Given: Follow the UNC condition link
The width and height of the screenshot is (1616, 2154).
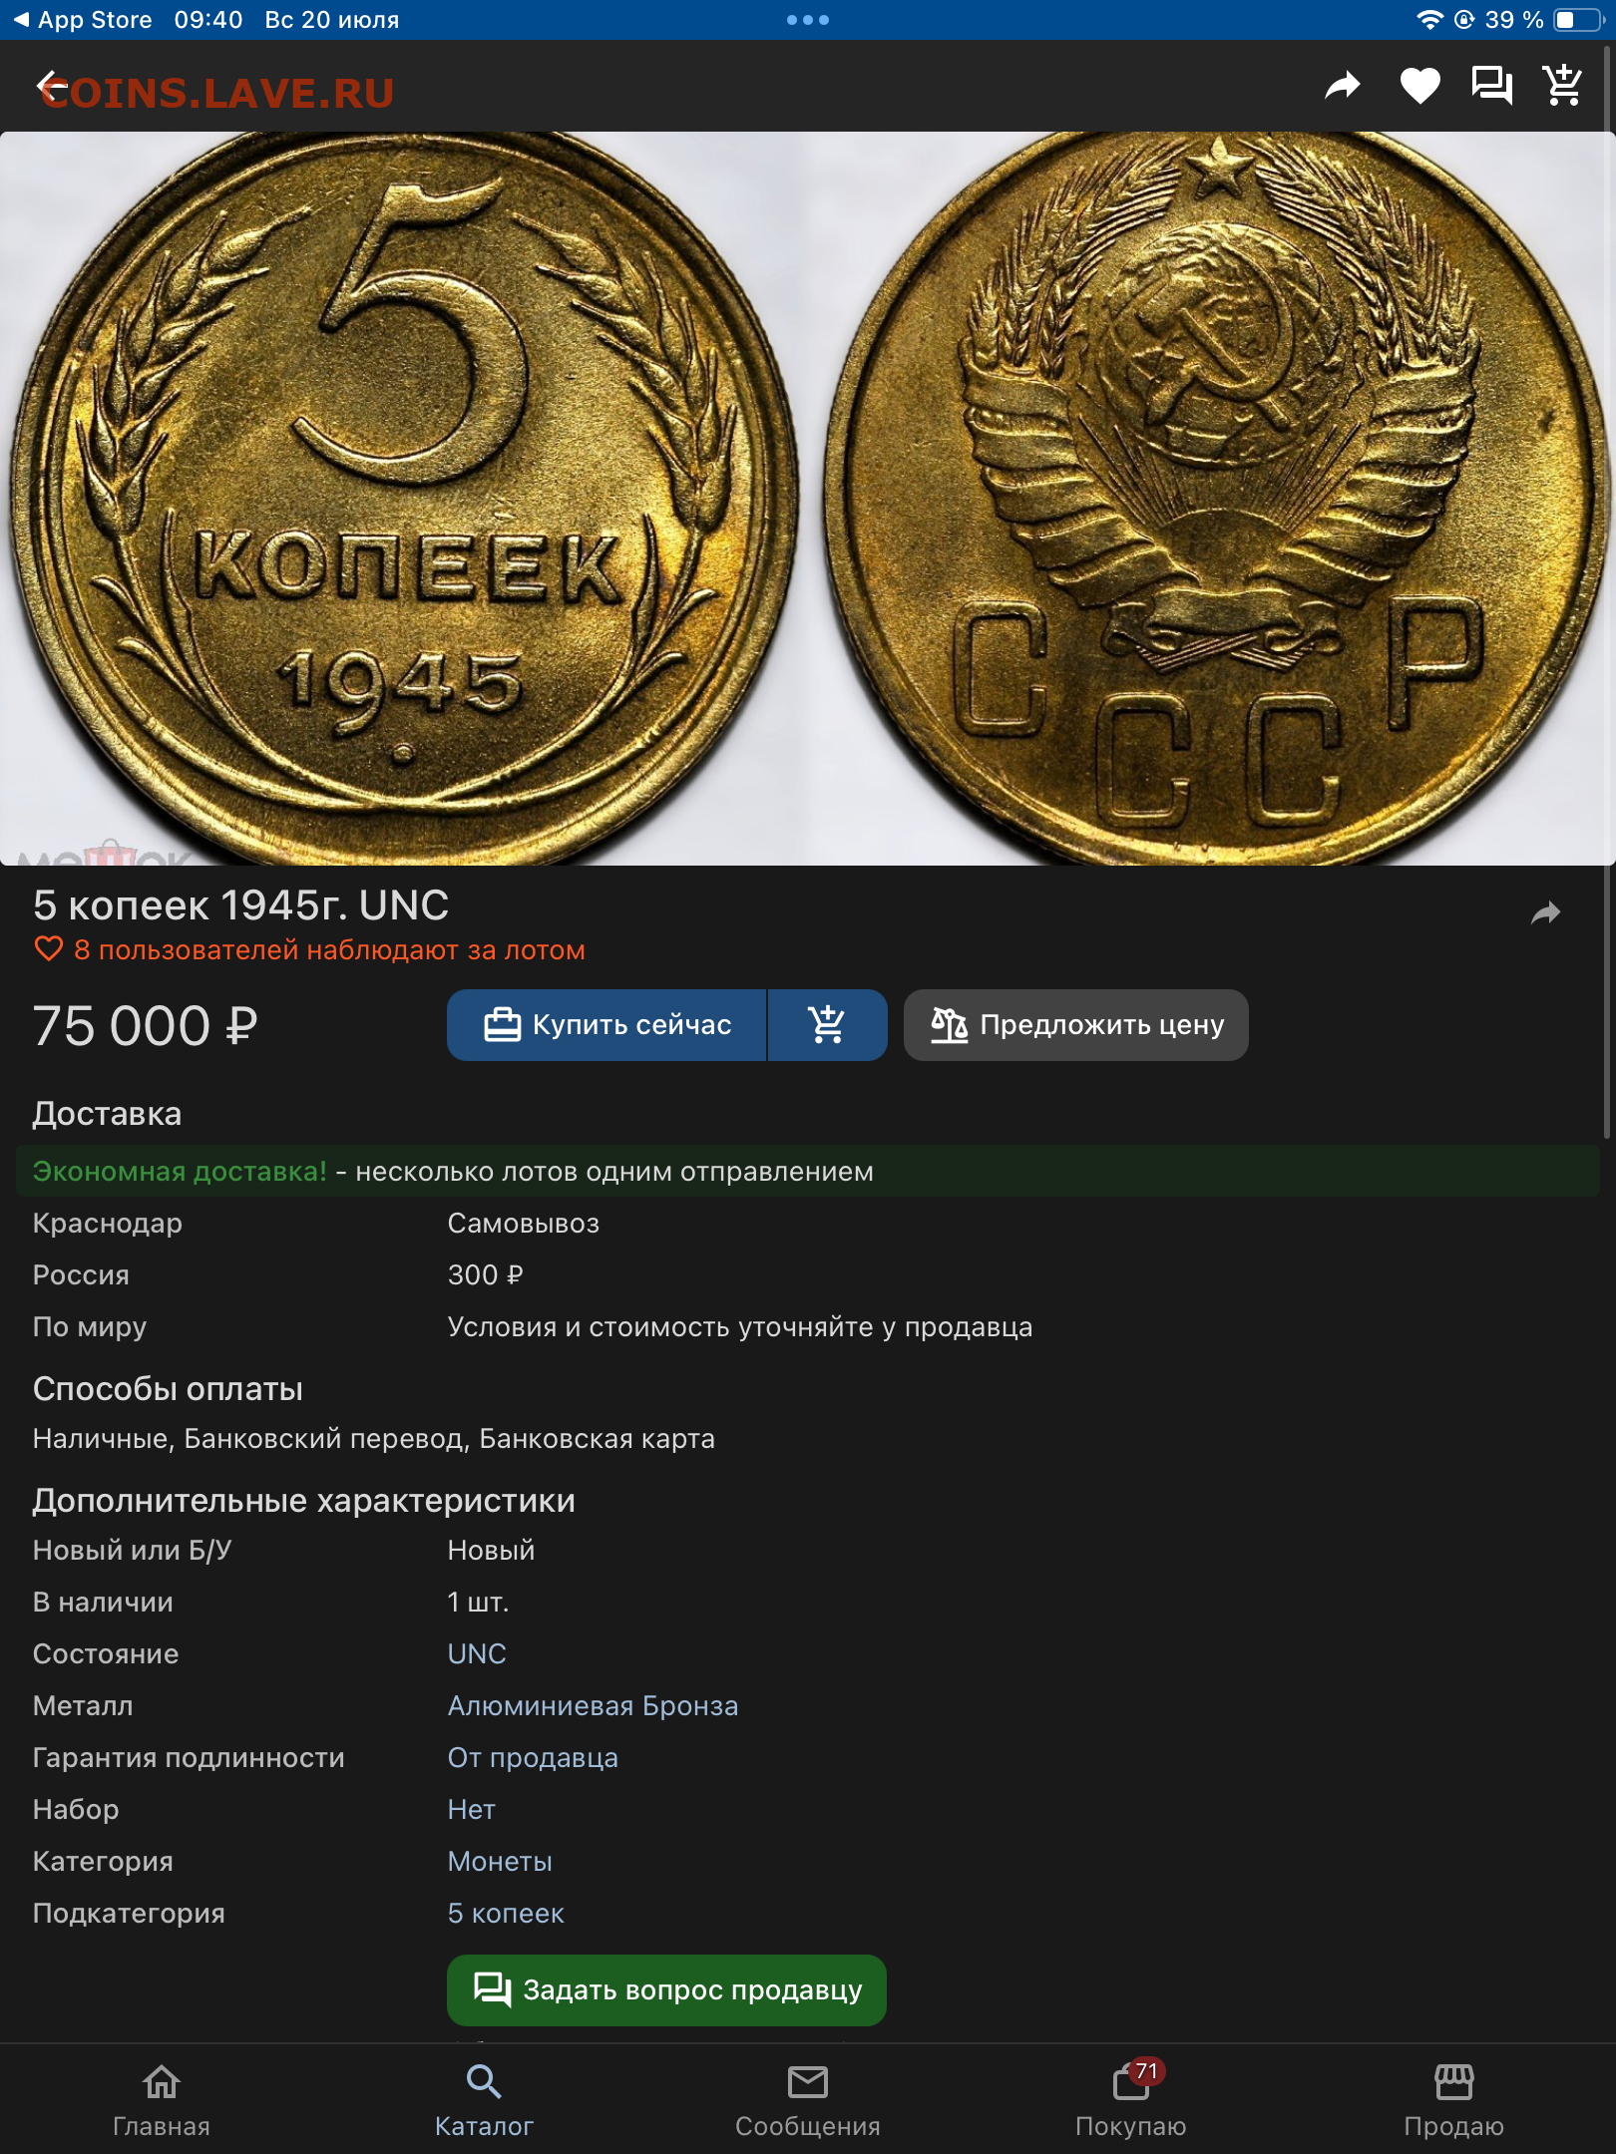Looking at the screenshot, I should click(x=477, y=1654).
